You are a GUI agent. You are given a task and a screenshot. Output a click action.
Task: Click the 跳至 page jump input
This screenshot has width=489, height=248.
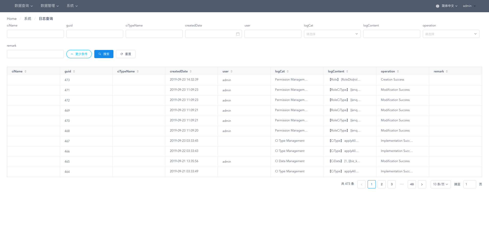[x=470, y=184]
